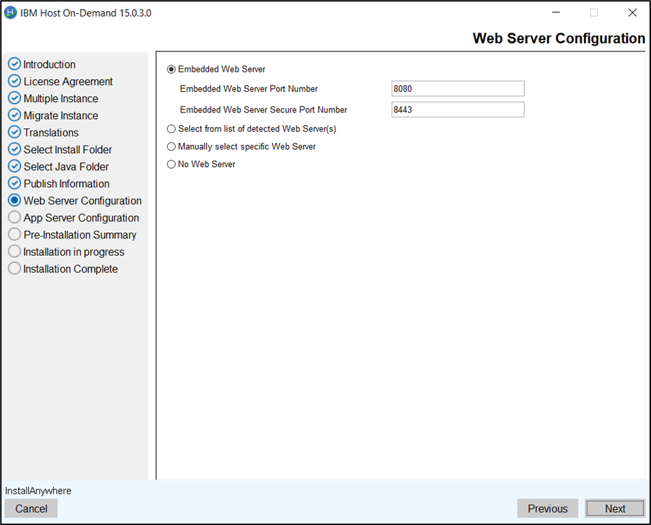This screenshot has width=651, height=525.
Task: Click the Web Server Configuration current-step icon
Action: pos(14,201)
